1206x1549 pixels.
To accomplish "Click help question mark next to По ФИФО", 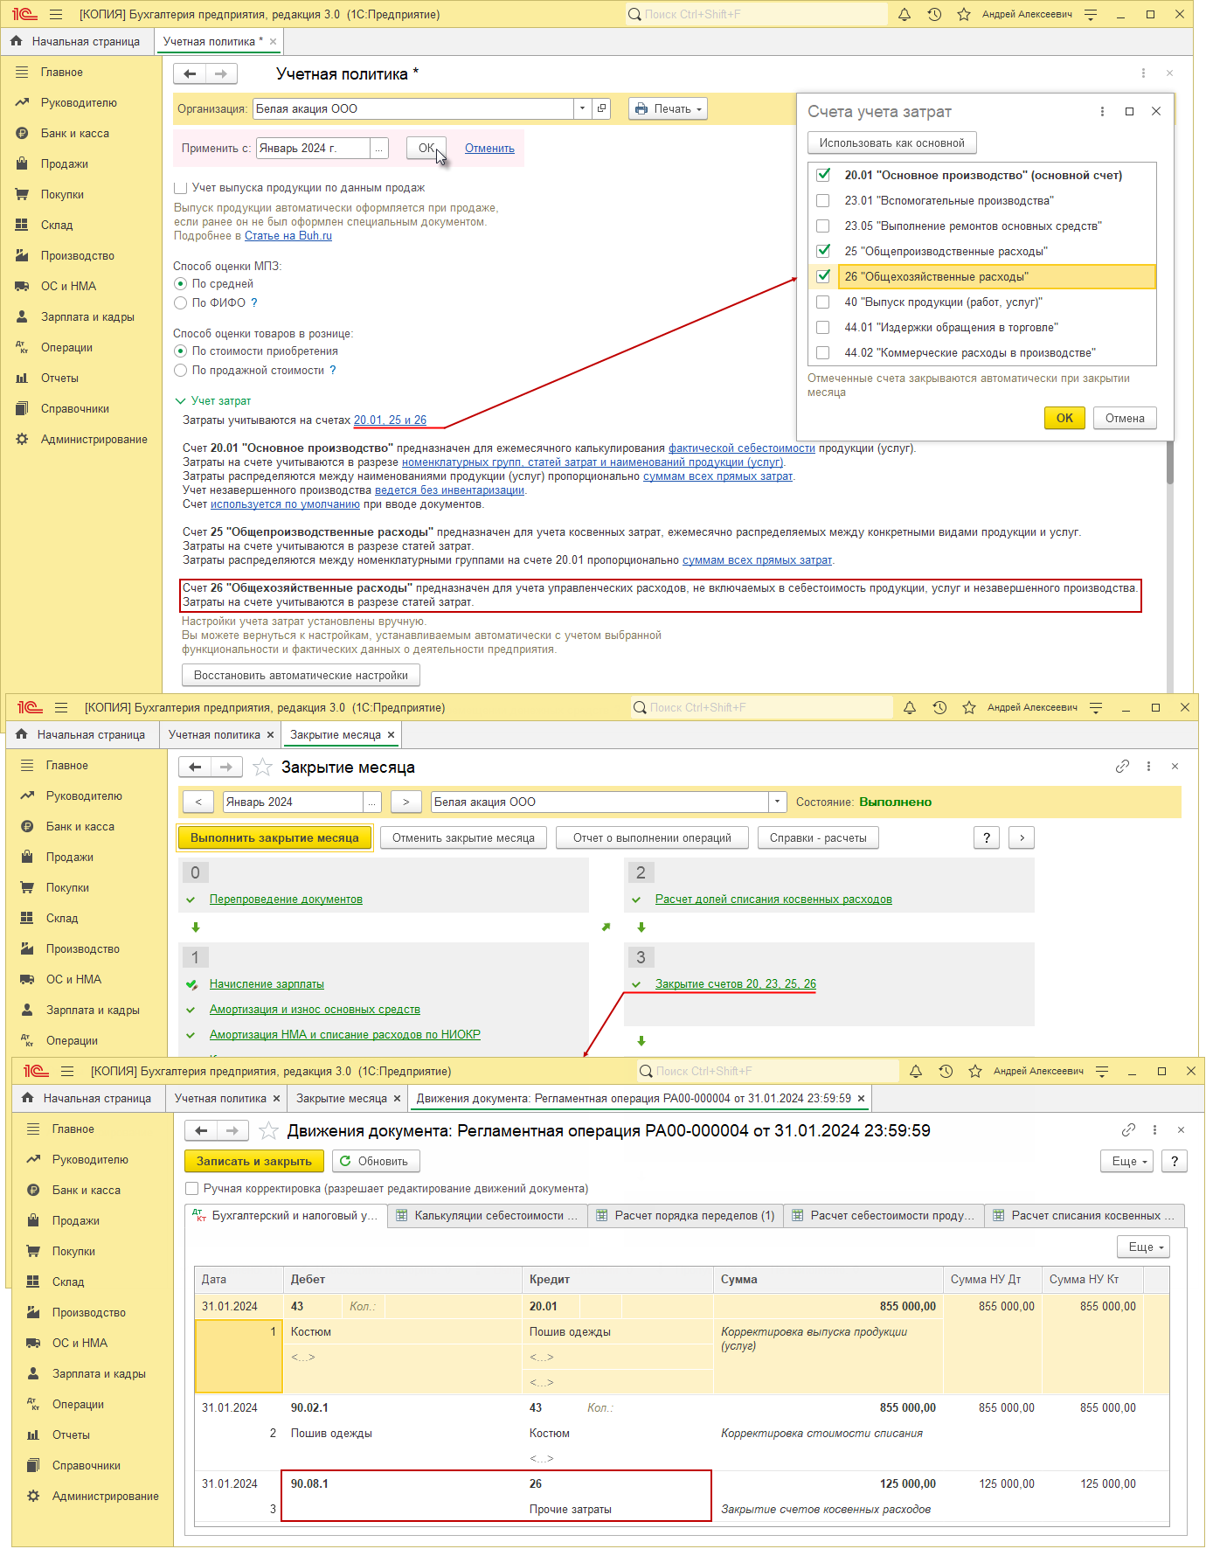I will tap(254, 303).
